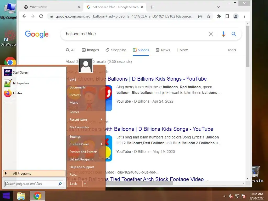Viewport: 268px width, 201px height.
Task: Open the network tray icon
Action: [237, 196]
